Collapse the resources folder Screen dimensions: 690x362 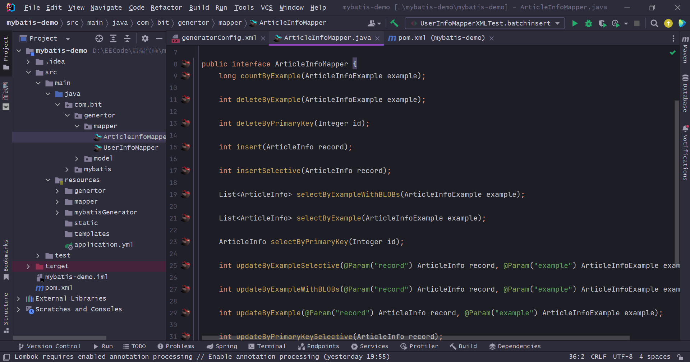[48, 180]
